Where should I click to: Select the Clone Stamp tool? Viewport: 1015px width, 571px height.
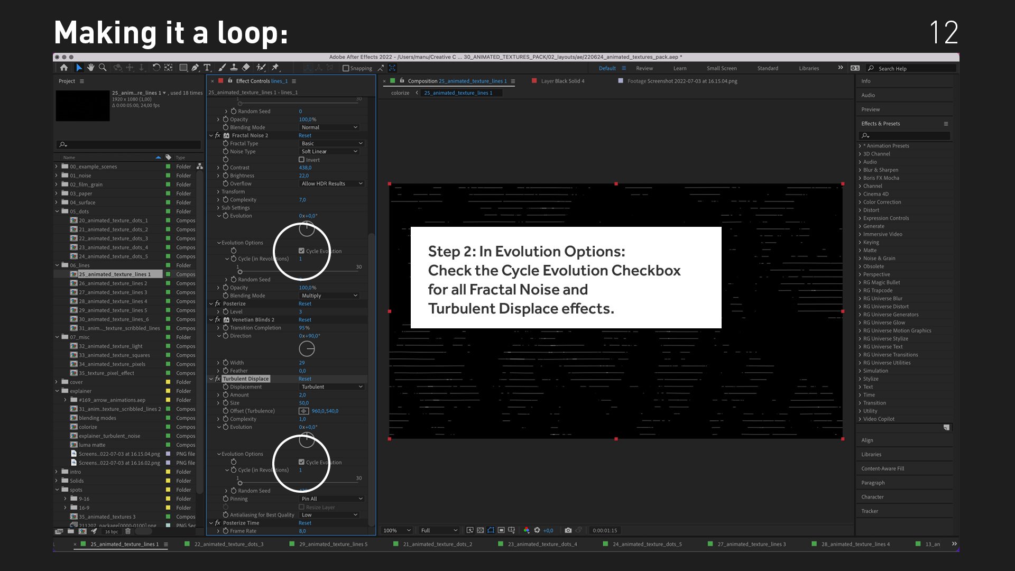[234, 68]
